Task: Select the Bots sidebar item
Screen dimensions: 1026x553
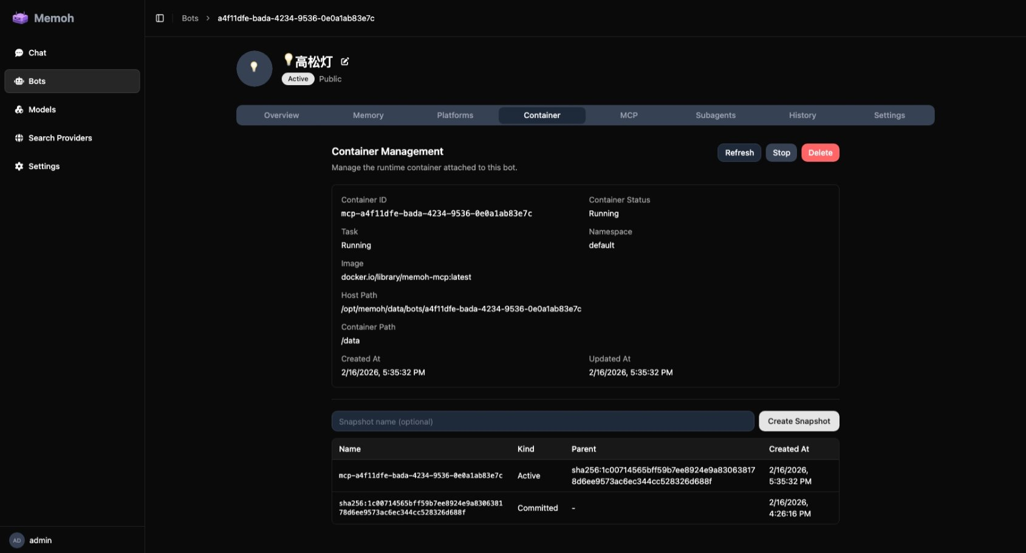Action: 37,81
